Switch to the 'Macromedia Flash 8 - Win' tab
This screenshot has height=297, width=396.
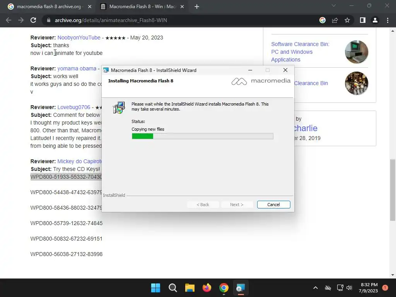[142, 7]
